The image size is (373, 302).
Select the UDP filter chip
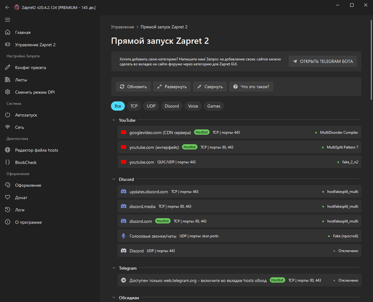(x=151, y=106)
